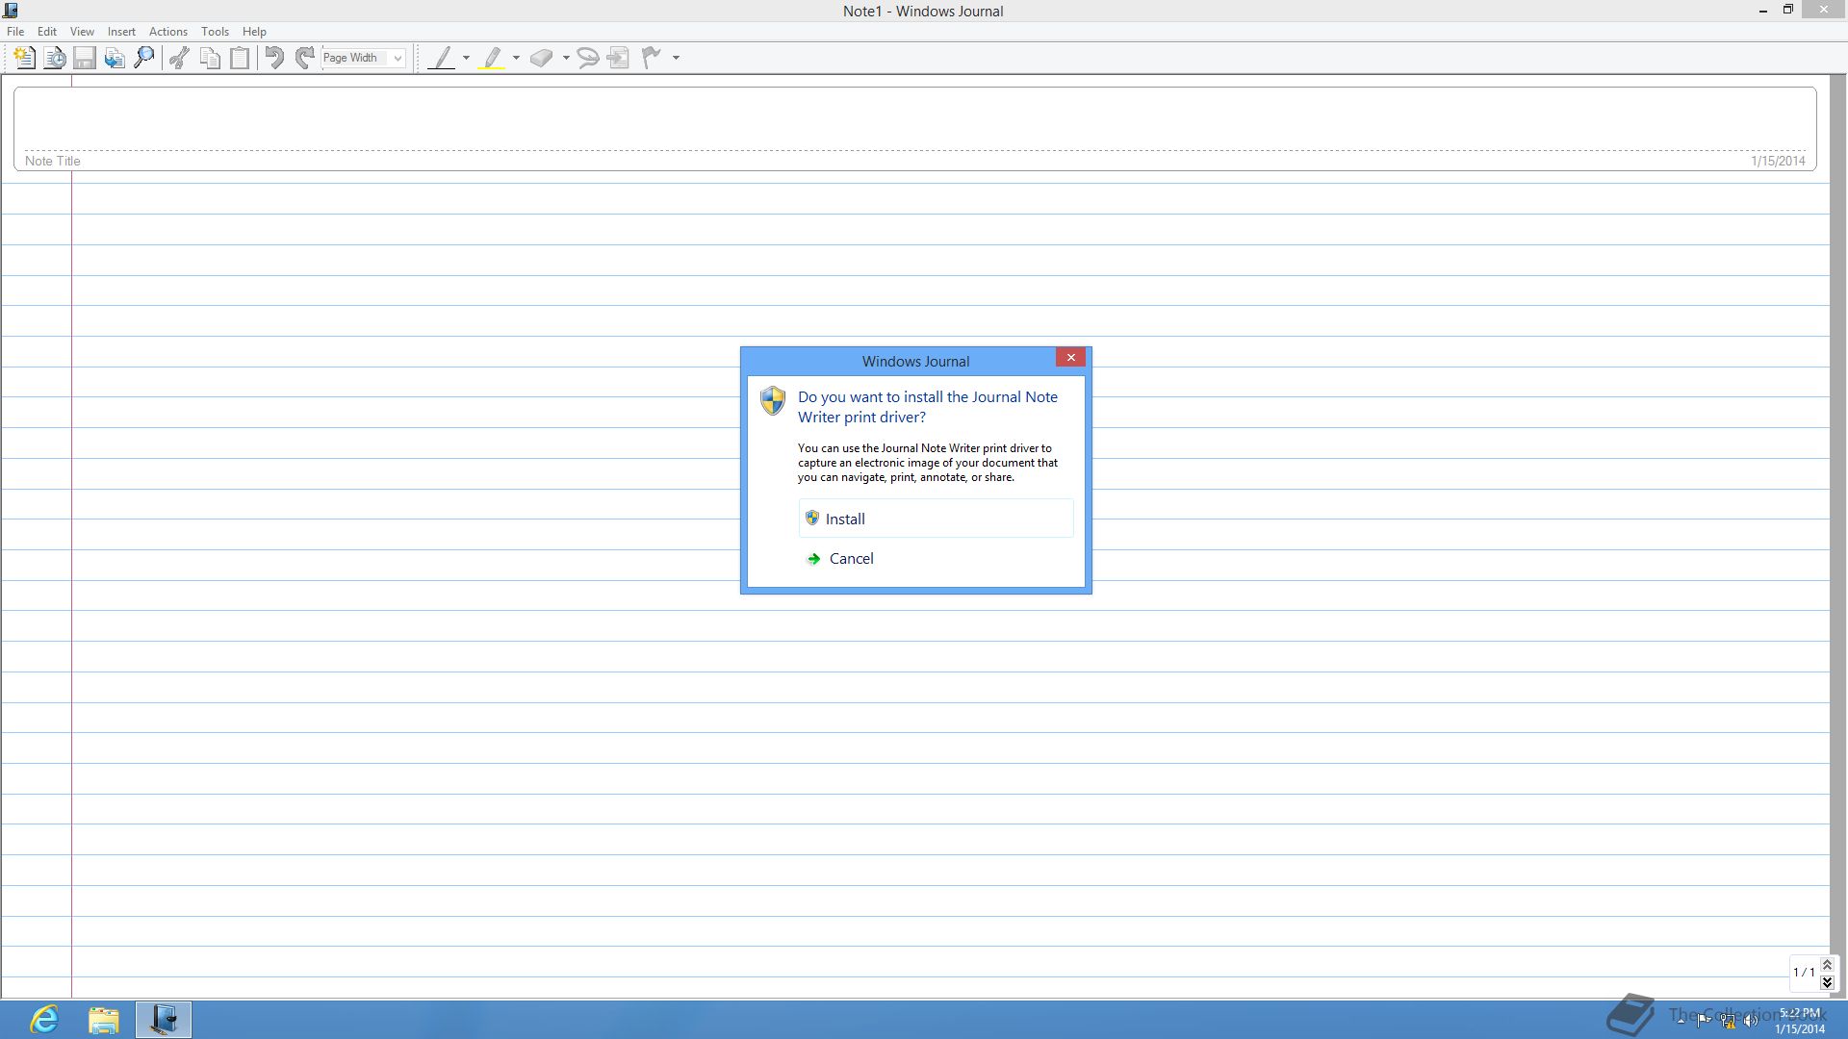Screen dimensions: 1848x1039
Task: Click Install in the driver dialog
Action: [936, 519]
